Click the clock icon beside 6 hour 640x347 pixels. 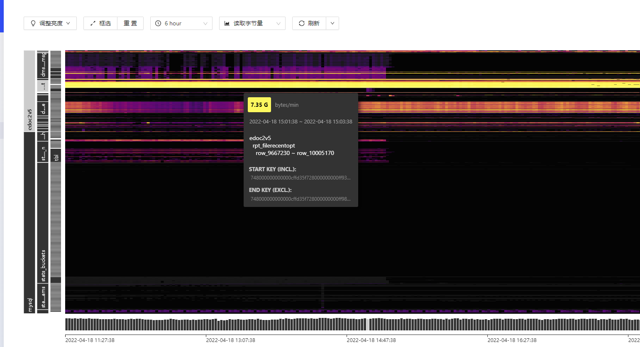pyautogui.click(x=158, y=24)
